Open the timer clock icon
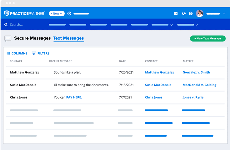The height and width of the screenshot is (150, 230). click(x=69, y=13)
